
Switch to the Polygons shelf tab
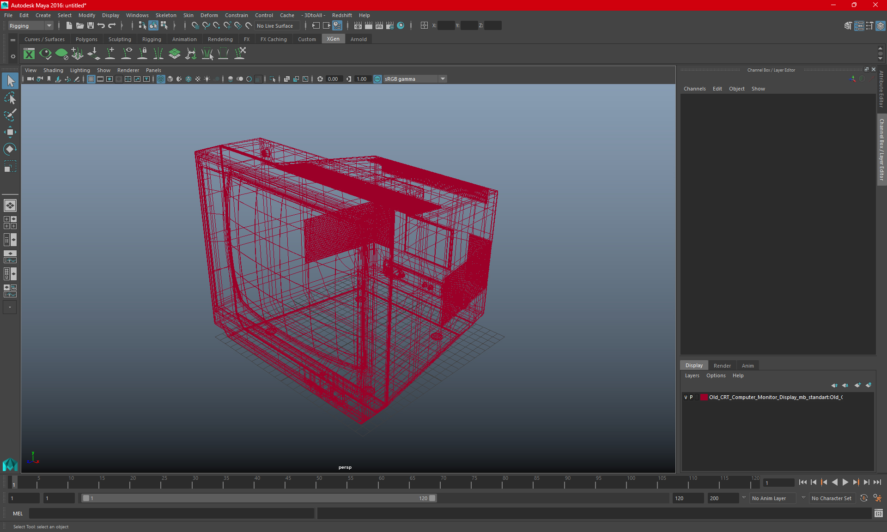86,39
